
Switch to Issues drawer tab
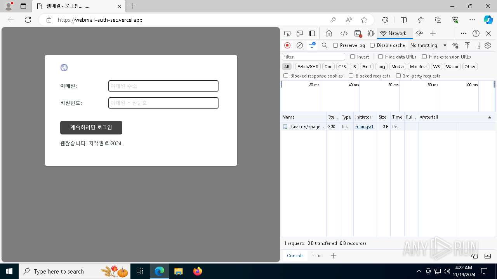click(317, 256)
